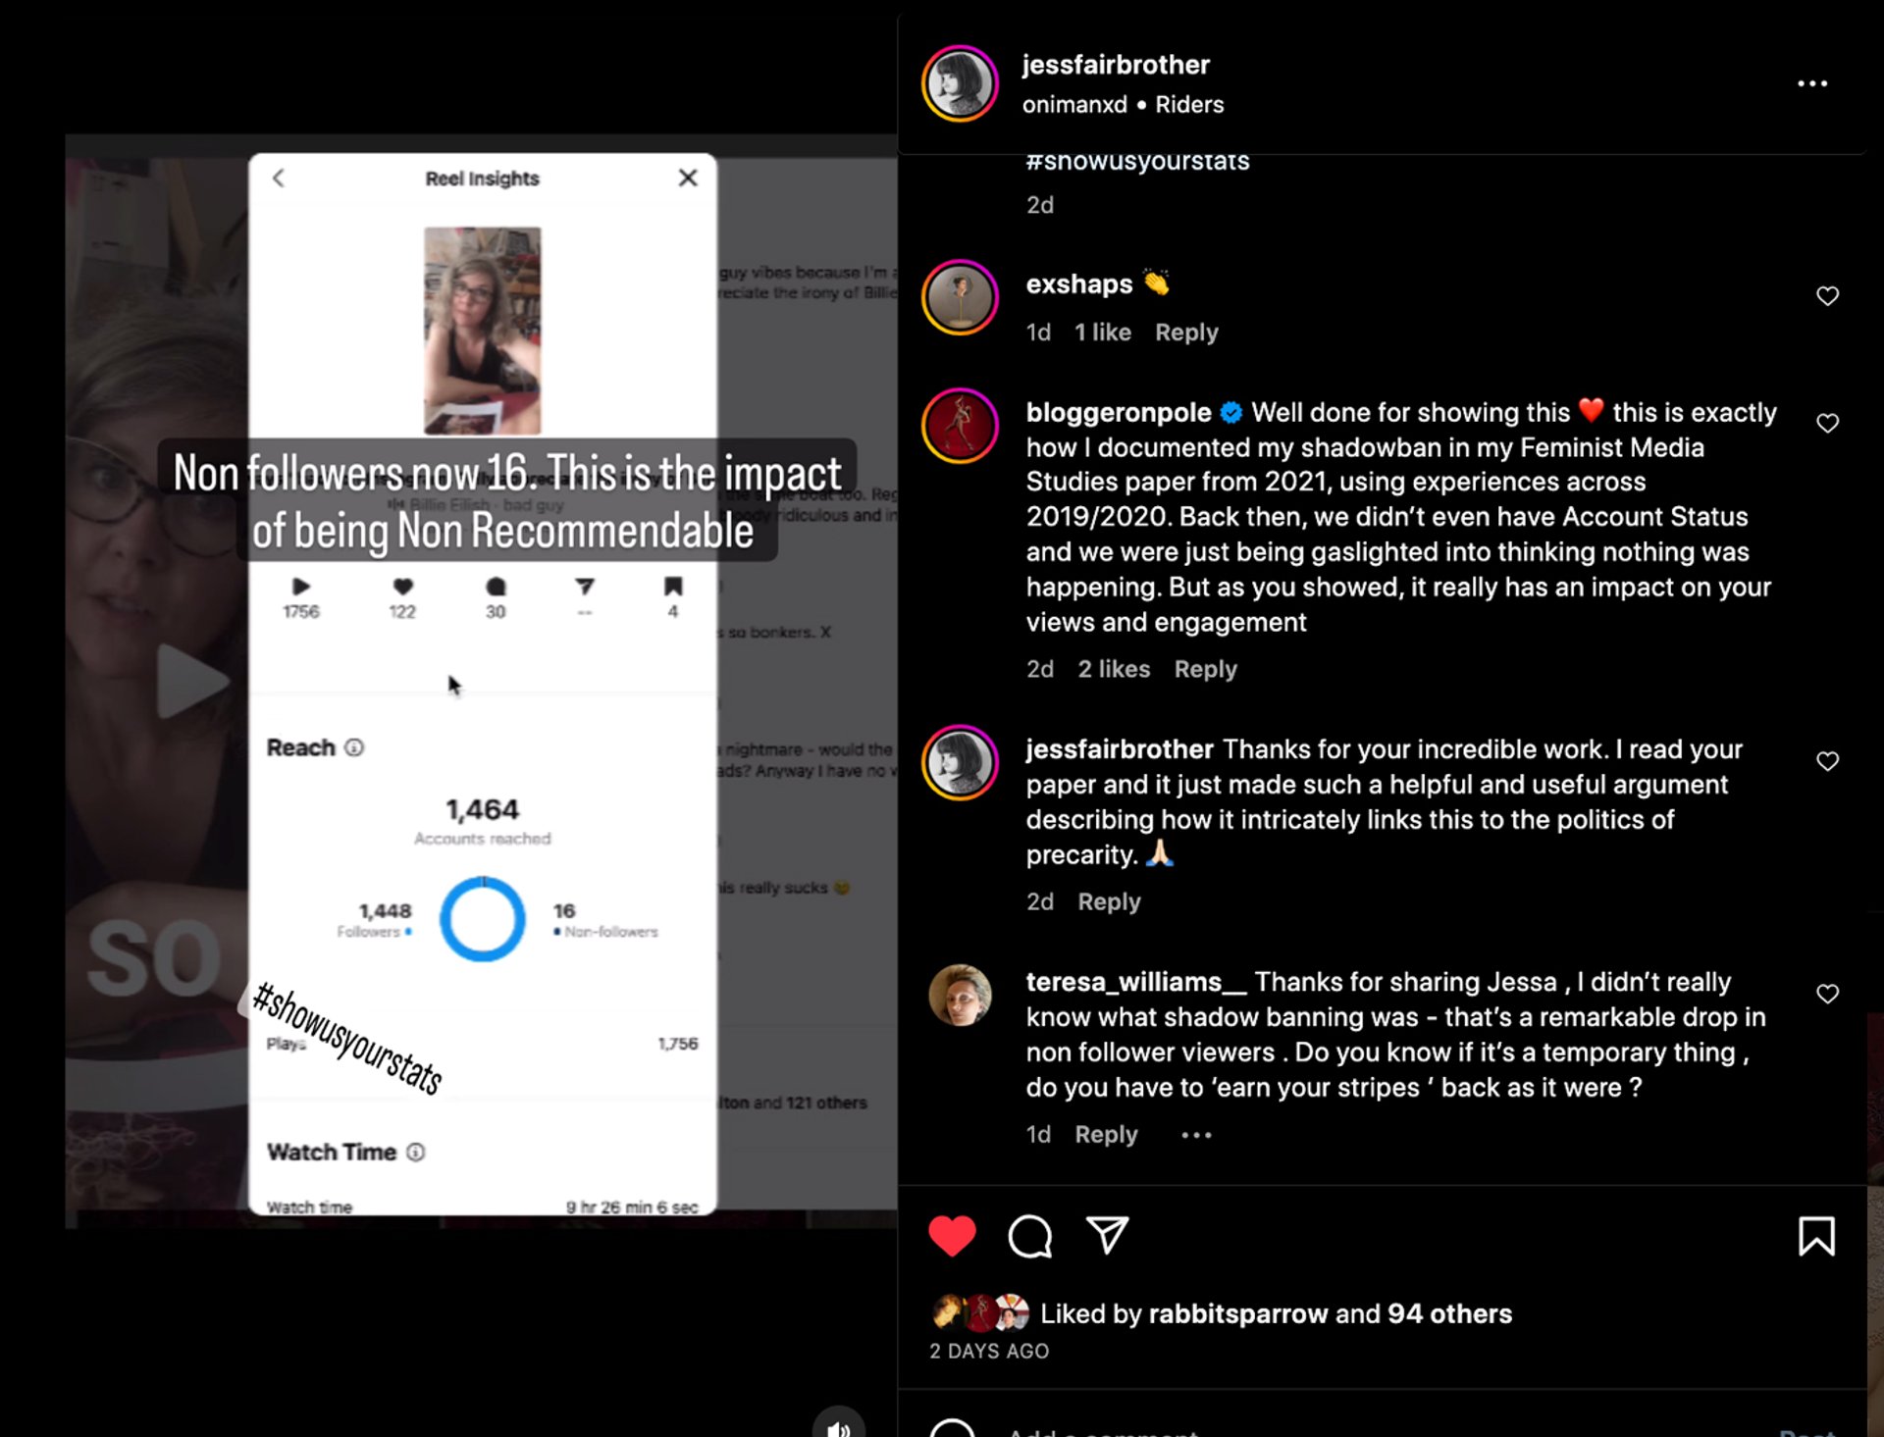
Task: Open the Riders audio link
Action: tap(1189, 104)
